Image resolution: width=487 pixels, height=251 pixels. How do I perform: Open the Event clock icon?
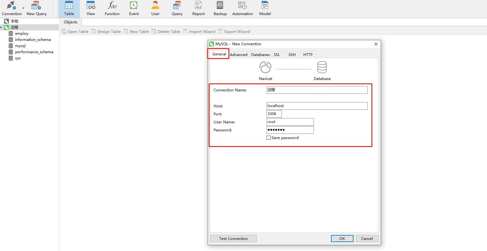(x=134, y=9)
